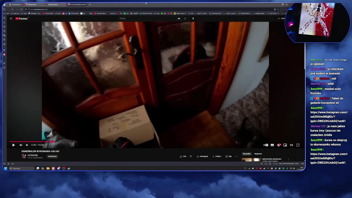This screenshot has height=198, width=352.
Task: Dislike the video
Action: pos(191,156)
